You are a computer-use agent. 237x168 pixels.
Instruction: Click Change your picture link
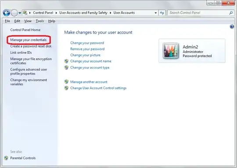pyautogui.click(x=85, y=55)
